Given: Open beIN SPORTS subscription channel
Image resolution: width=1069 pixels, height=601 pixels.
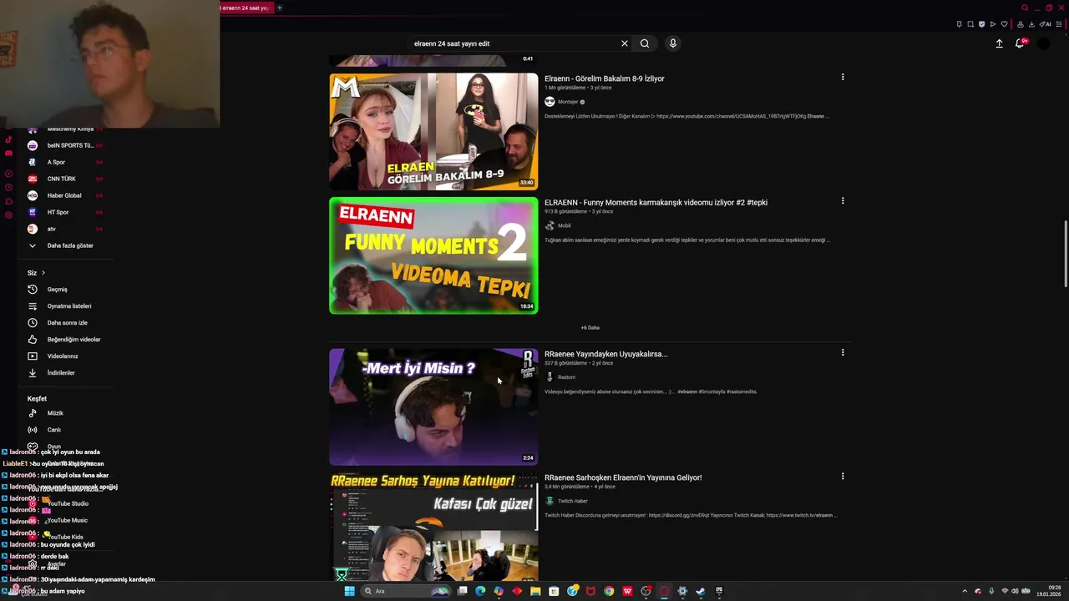Looking at the screenshot, I should click(65, 145).
